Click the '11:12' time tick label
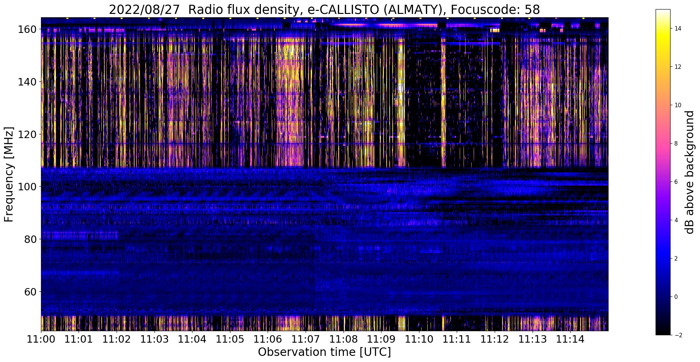Screen dimensions: 700x362 click(x=495, y=339)
